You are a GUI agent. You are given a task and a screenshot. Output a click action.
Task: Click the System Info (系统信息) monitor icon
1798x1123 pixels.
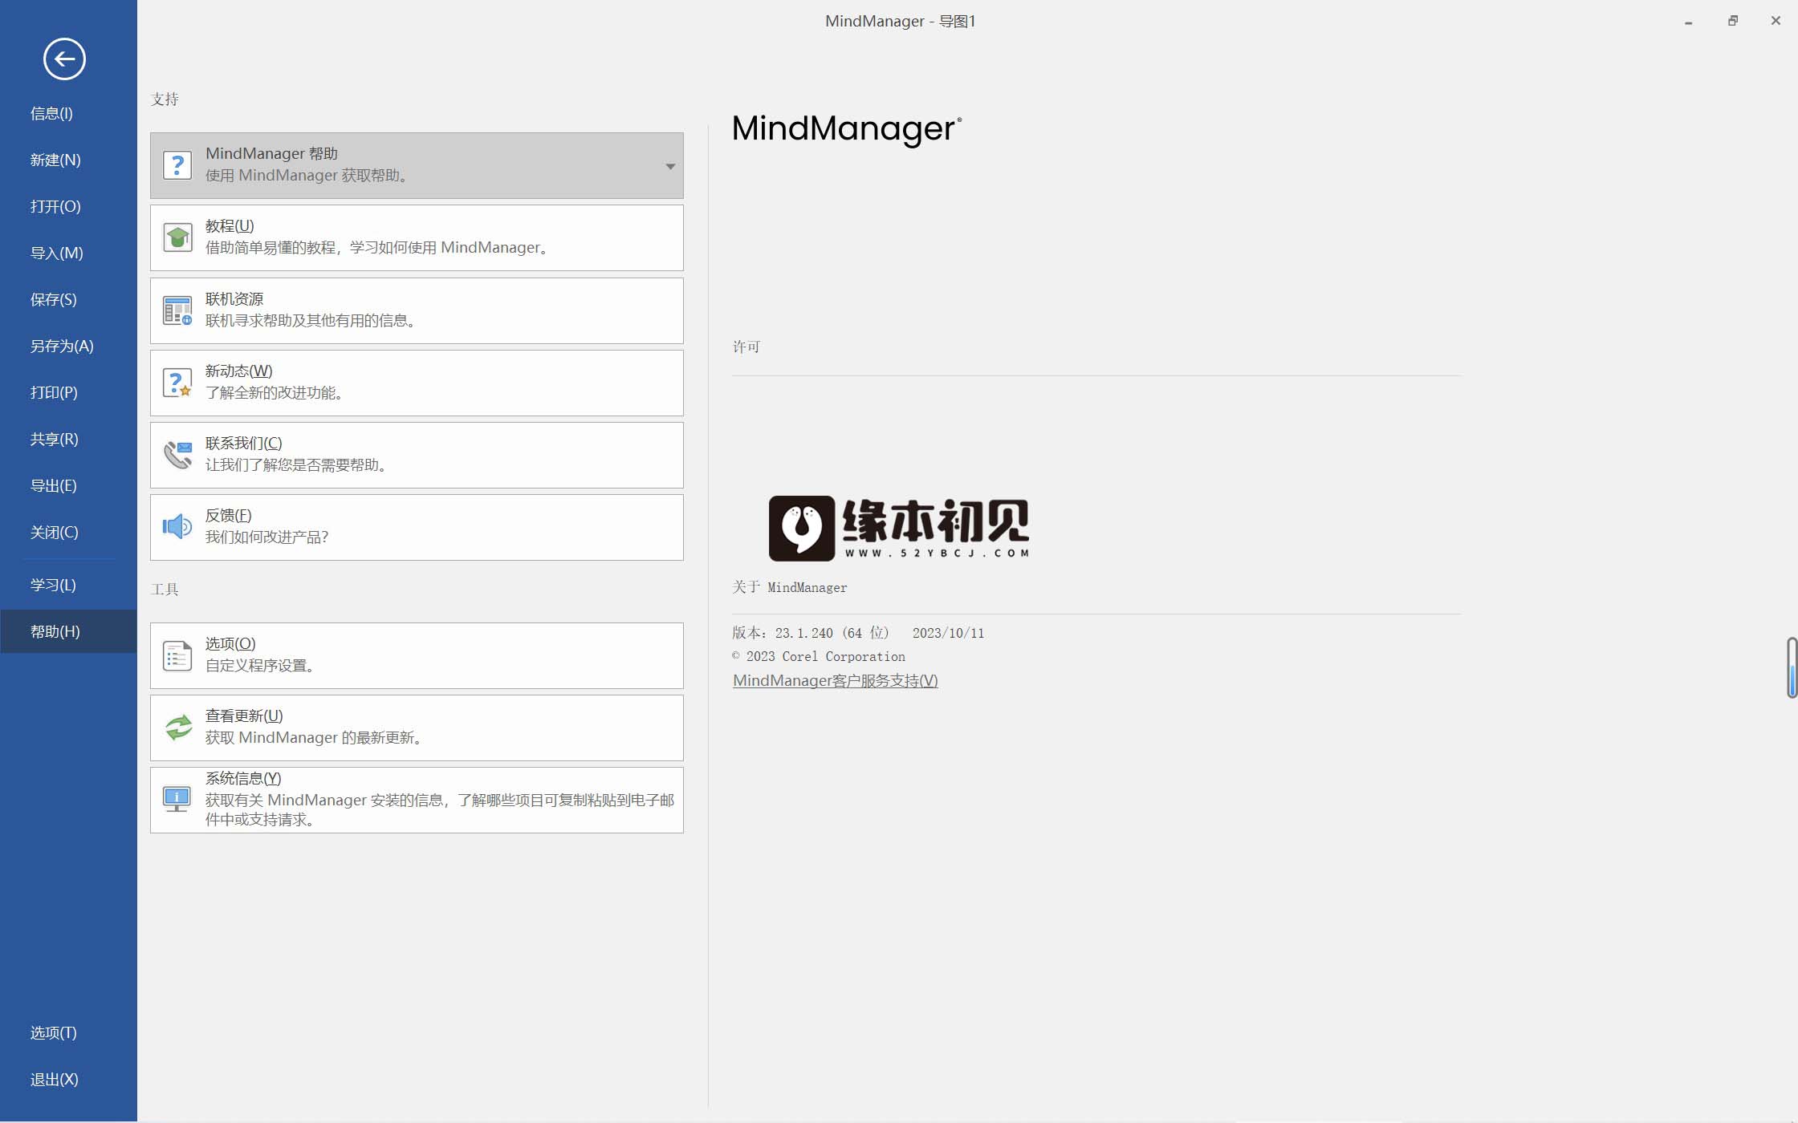[177, 800]
